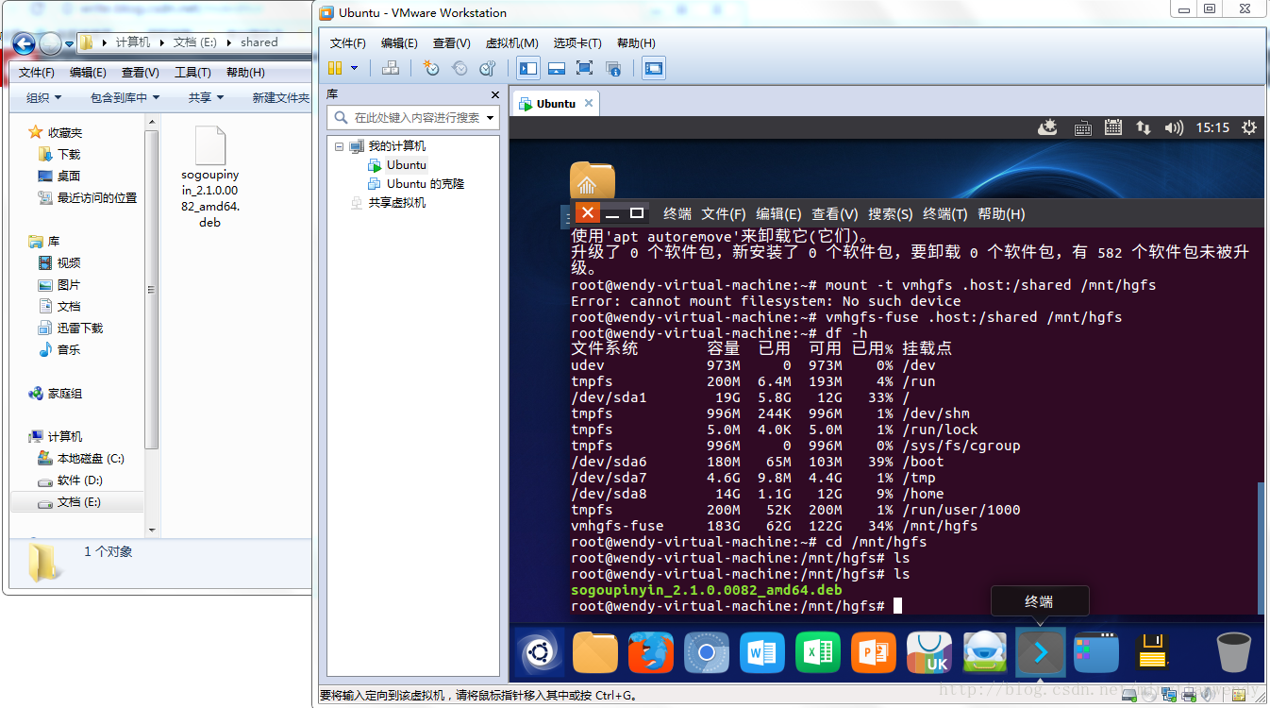Launch Chromium browser from the dock
Image resolution: width=1270 pixels, height=708 pixels.
pos(707,652)
